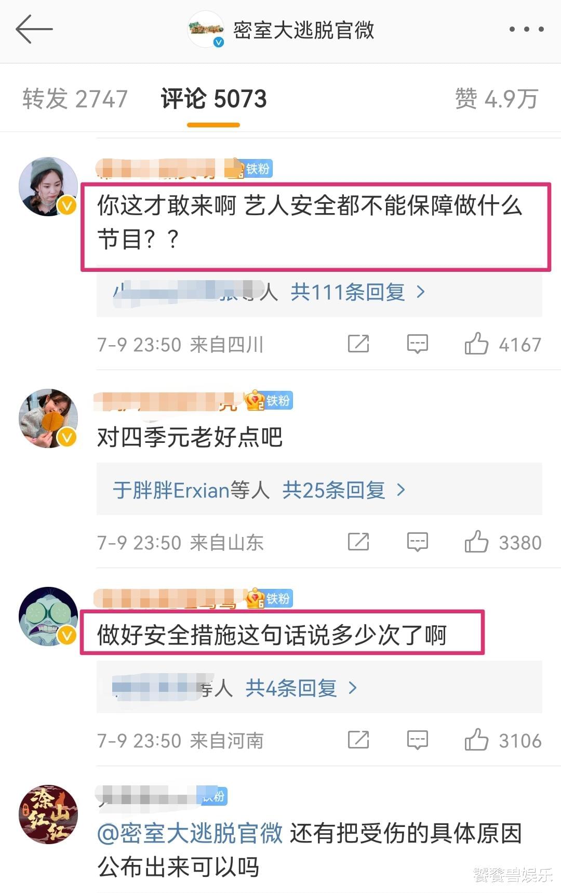Repost the comment from 四川

click(358, 344)
